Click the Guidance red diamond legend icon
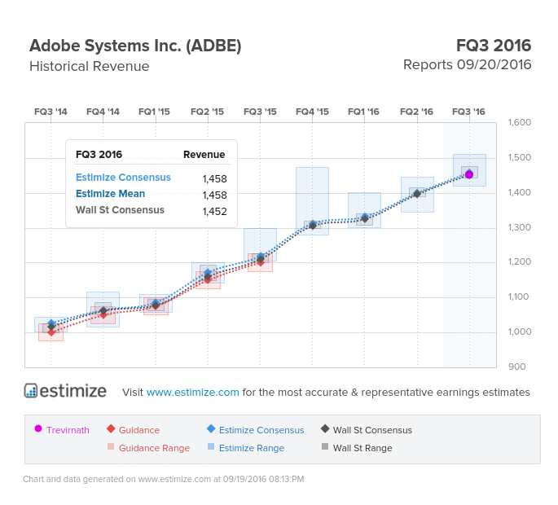 [x=111, y=428]
